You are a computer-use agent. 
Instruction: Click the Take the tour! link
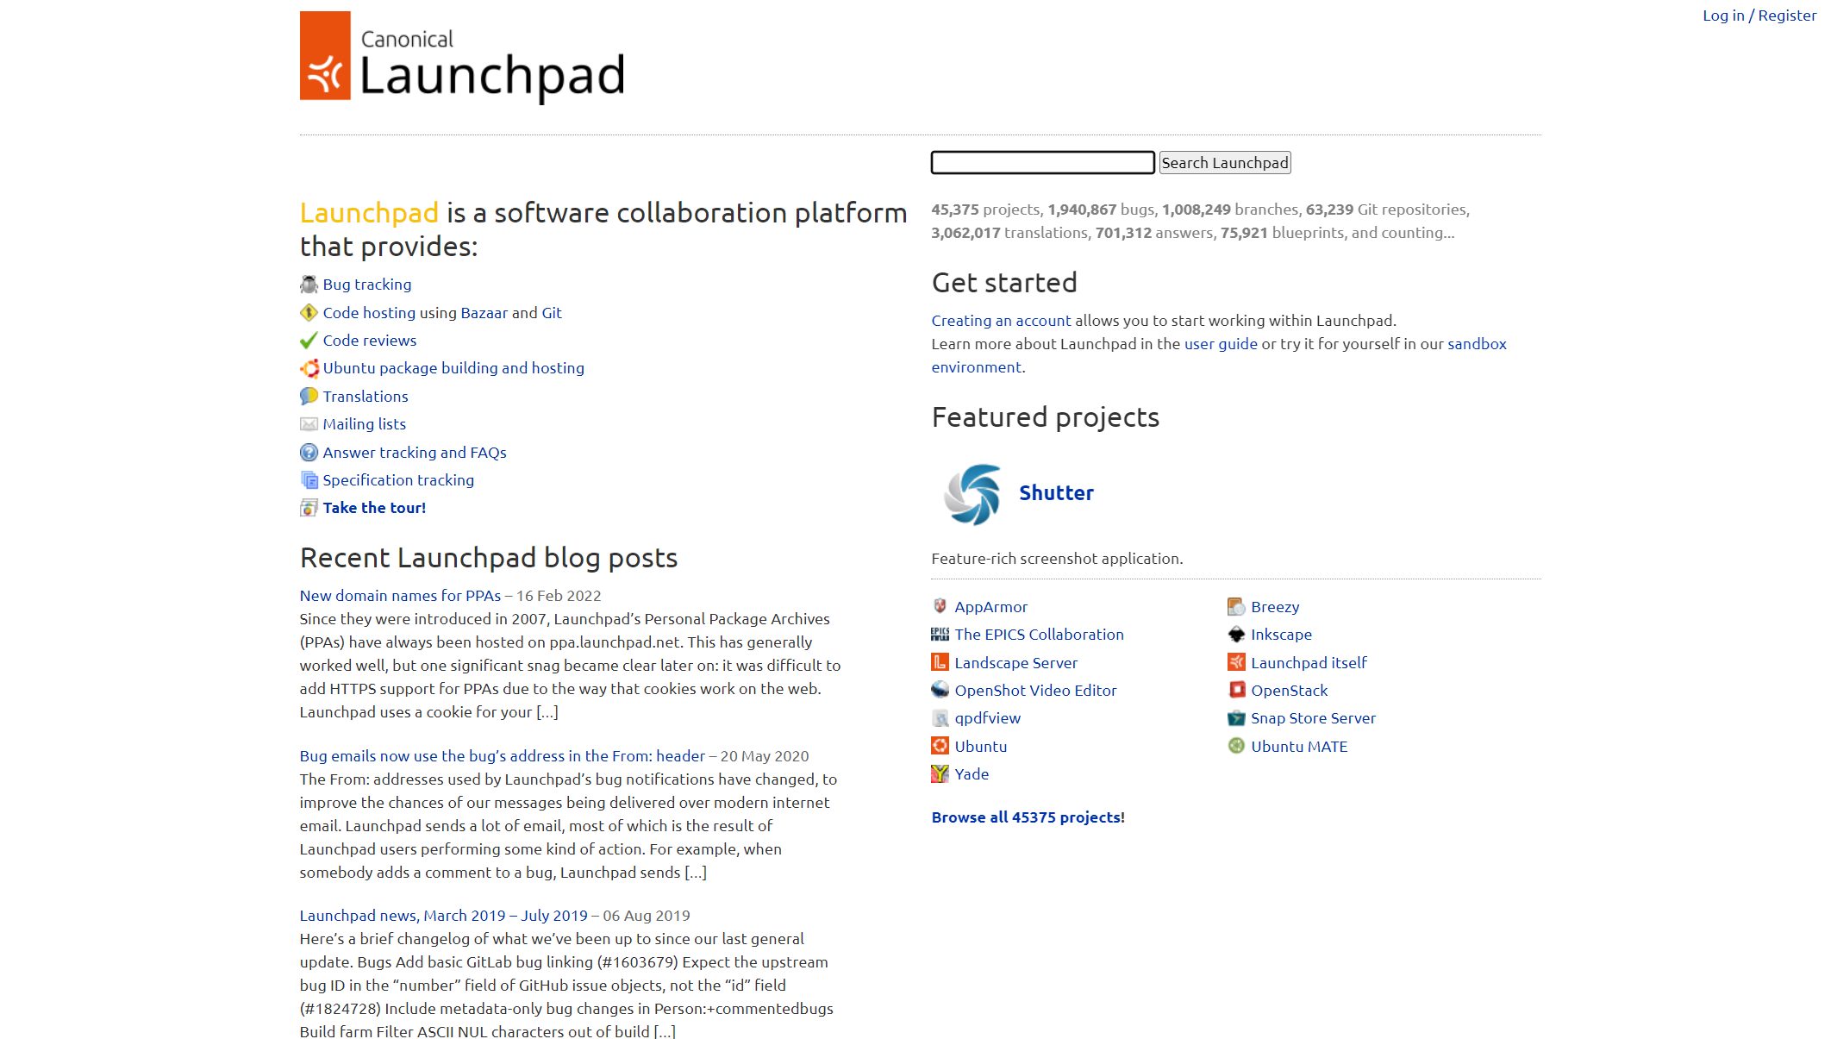click(374, 508)
